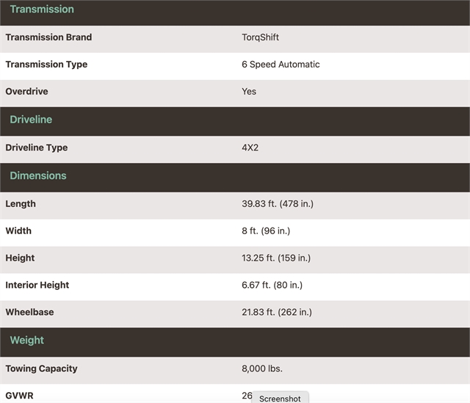Click the Screenshot button at the bottom
The height and width of the screenshot is (403, 470).
click(280, 398)
